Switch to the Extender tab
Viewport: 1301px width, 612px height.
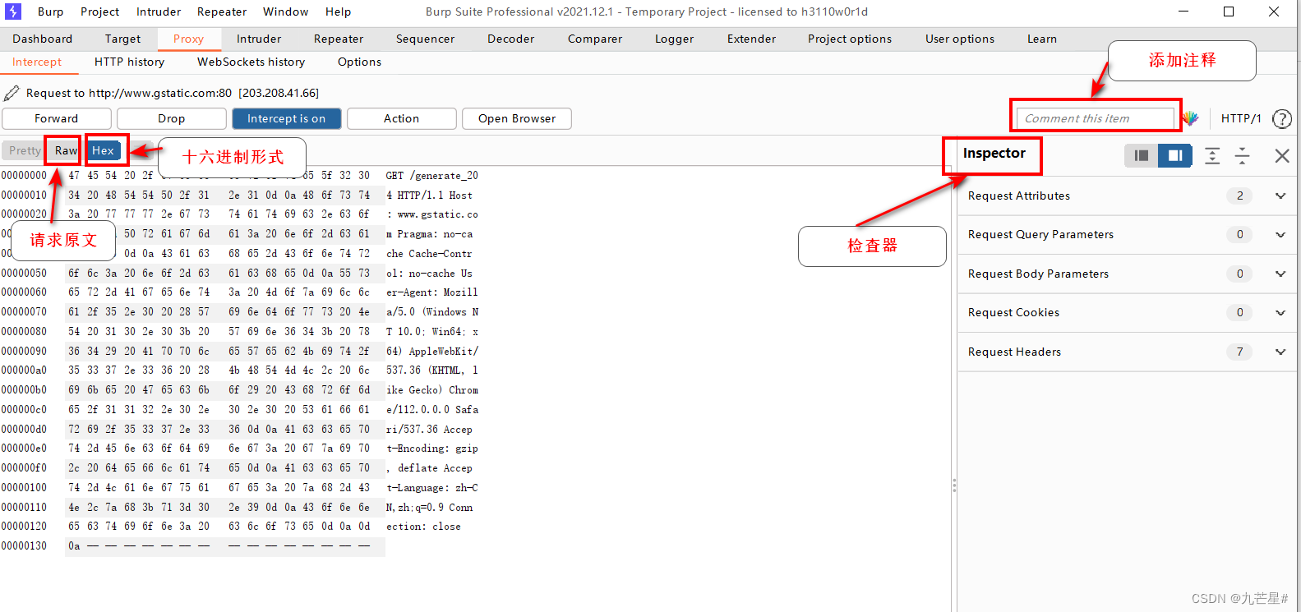tap(751, 39)
